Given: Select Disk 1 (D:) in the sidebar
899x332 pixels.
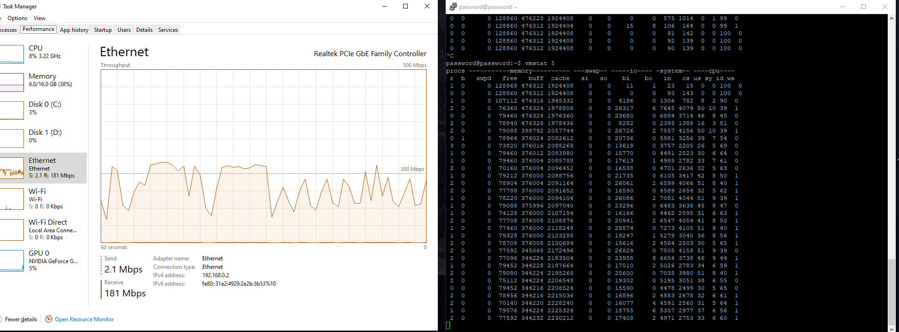Looking at the screenshot, I should (x=43, y=138).
